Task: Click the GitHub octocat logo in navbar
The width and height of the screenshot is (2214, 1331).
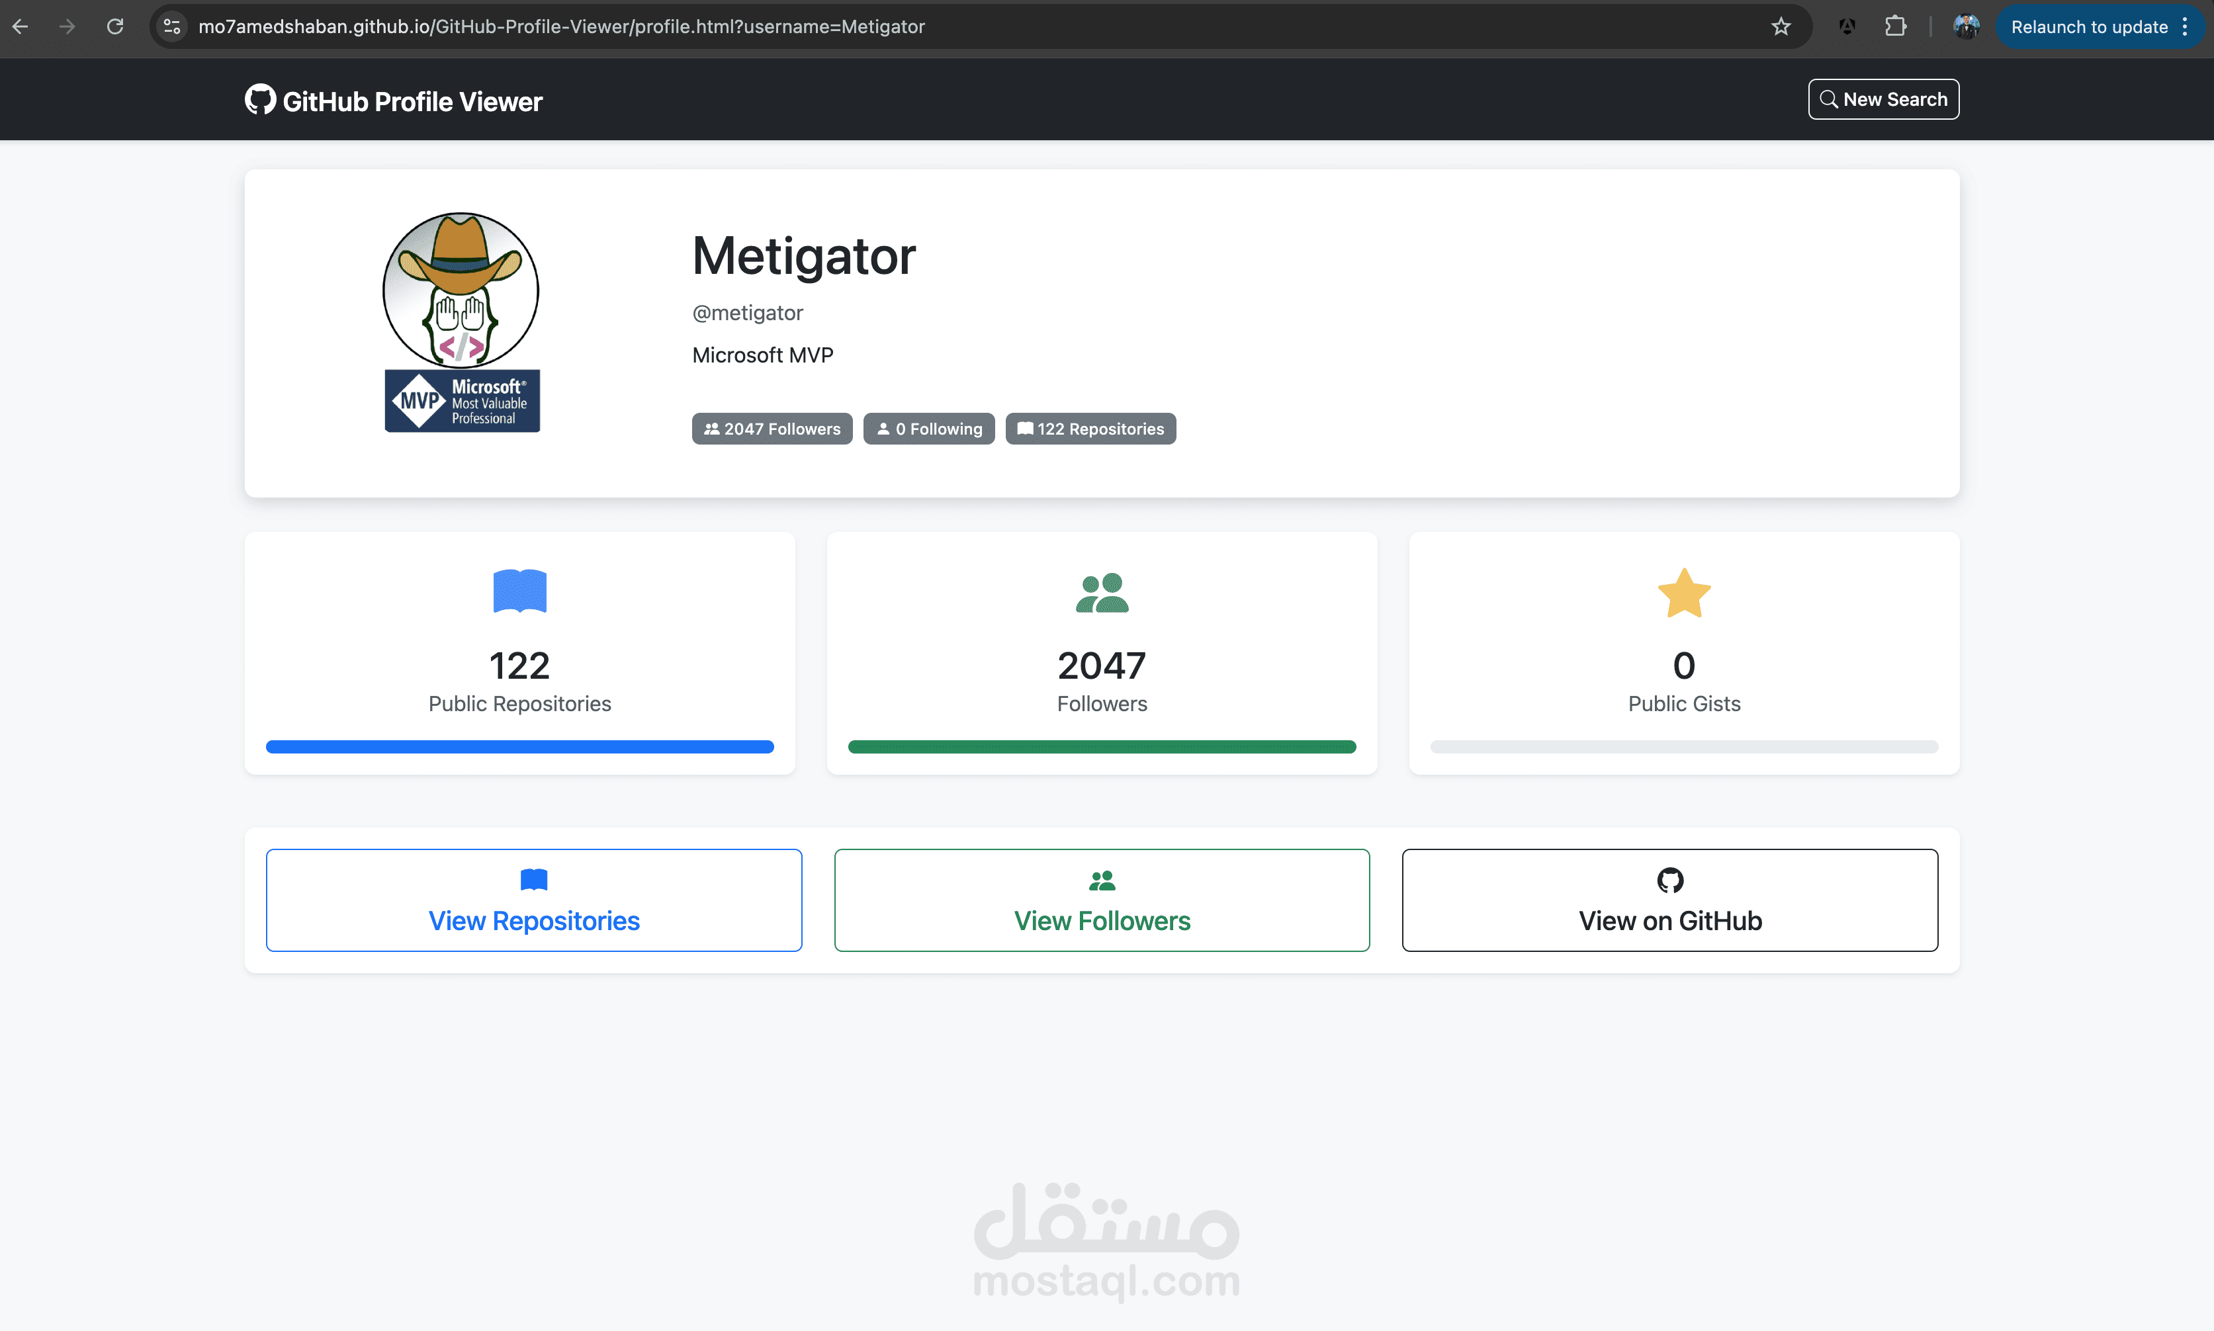Action: click(260, 99)
